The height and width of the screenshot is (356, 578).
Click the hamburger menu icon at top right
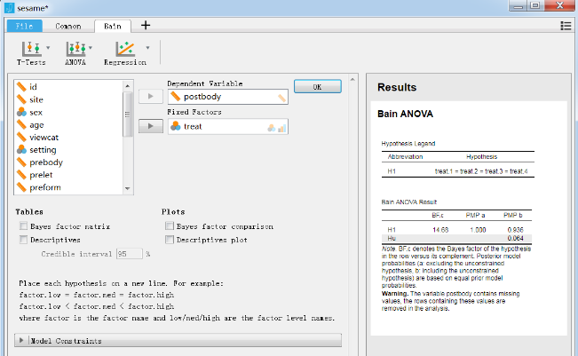click(566, 27)
